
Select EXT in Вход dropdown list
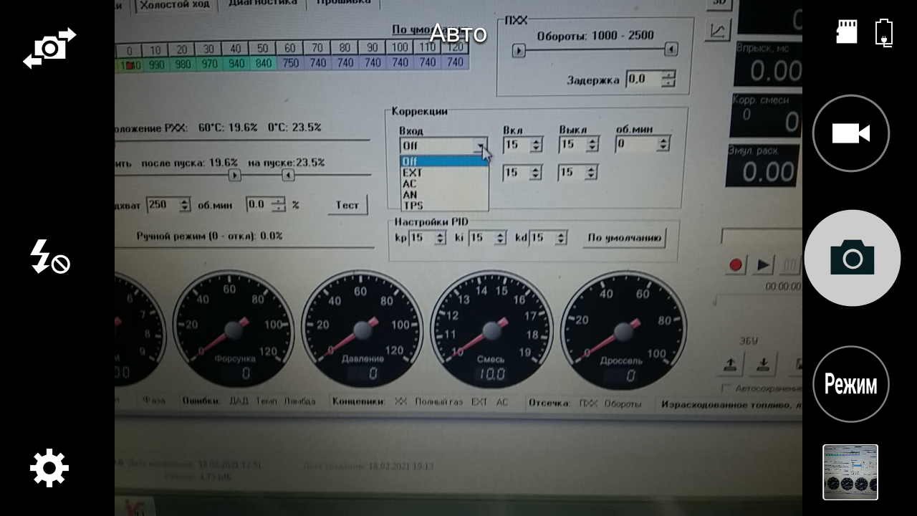click(x=413, y=173)
